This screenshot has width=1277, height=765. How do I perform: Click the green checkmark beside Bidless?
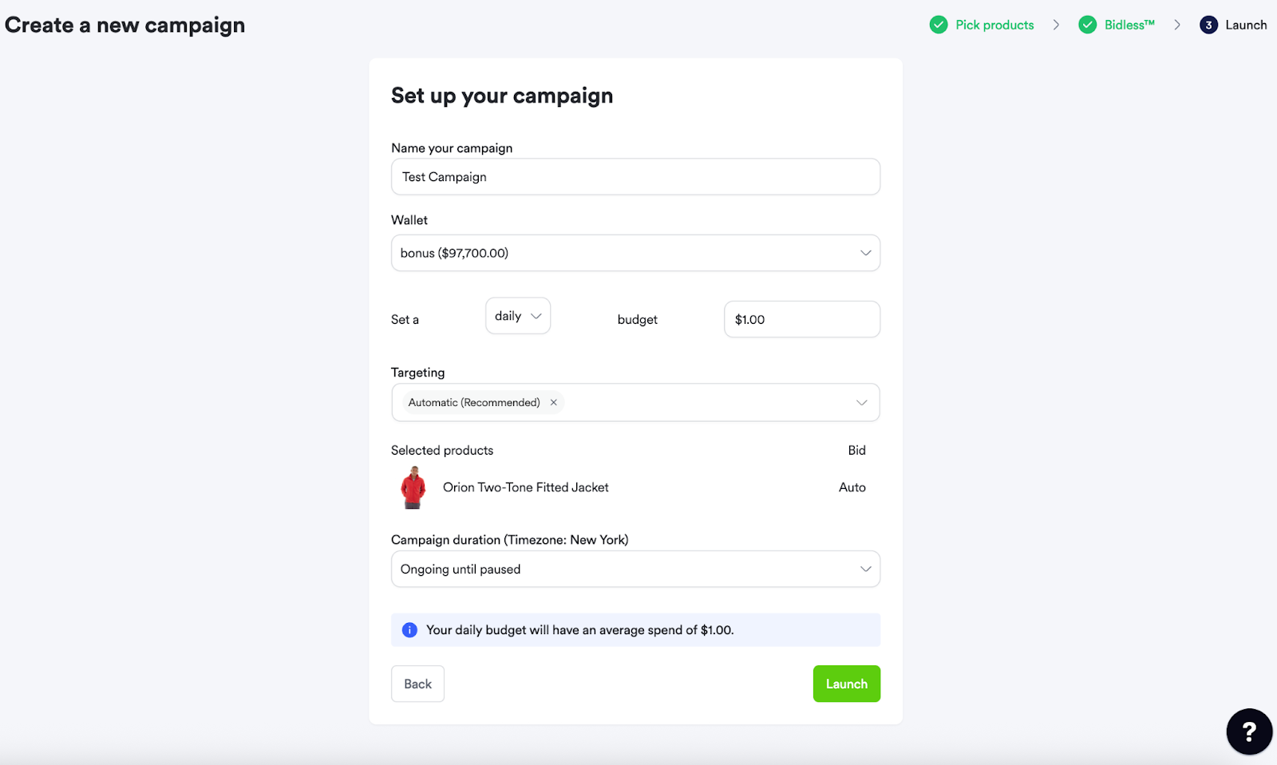coord(1087,25)
